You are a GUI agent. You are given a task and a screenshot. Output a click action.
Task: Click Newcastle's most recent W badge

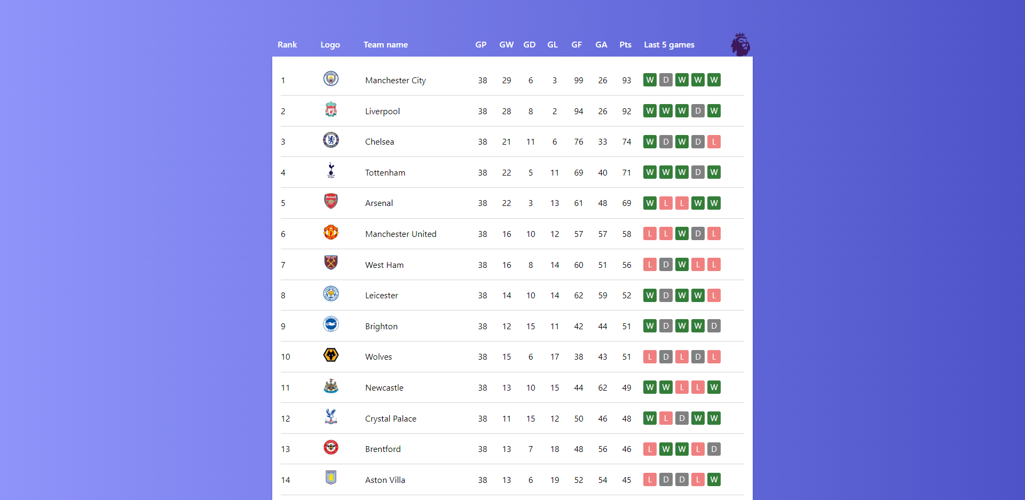pyautogui.click(x=714, y=387)
